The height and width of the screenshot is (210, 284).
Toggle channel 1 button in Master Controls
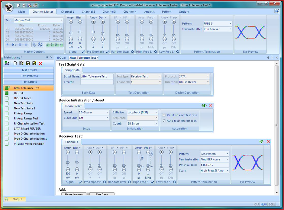click(x=47, y=45)
